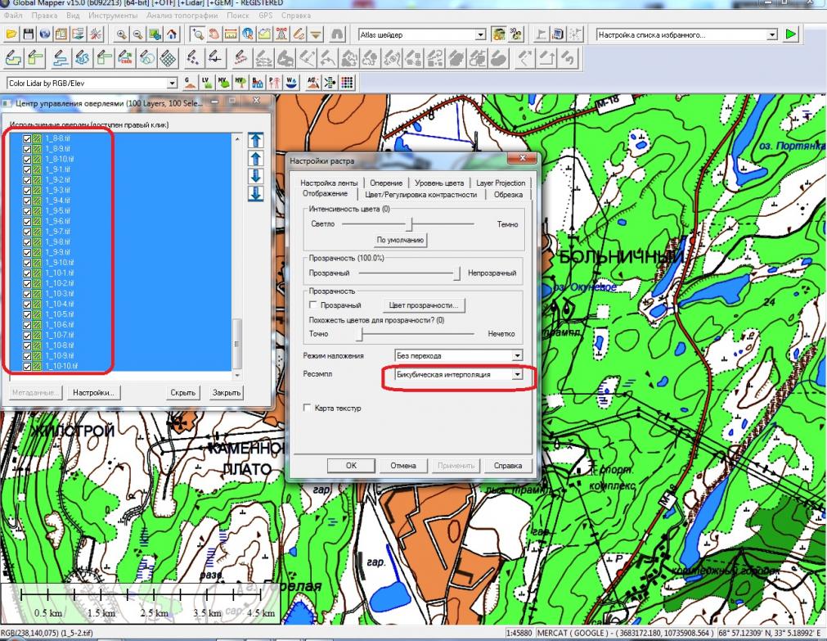Click the Home full-view icon
827x641 pixels.
tap(171, 34)
